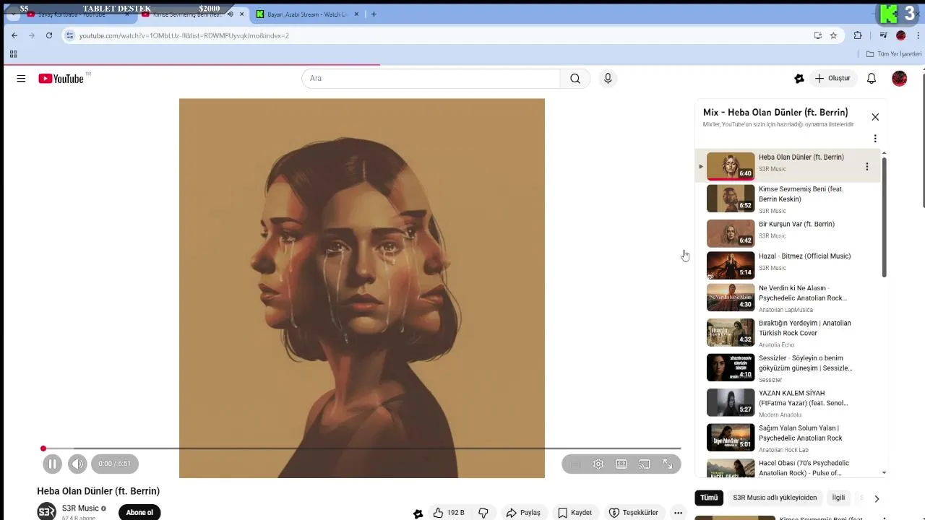Open a new browser tab
This screenshot has height=520, width=925.
click(374, 14)
